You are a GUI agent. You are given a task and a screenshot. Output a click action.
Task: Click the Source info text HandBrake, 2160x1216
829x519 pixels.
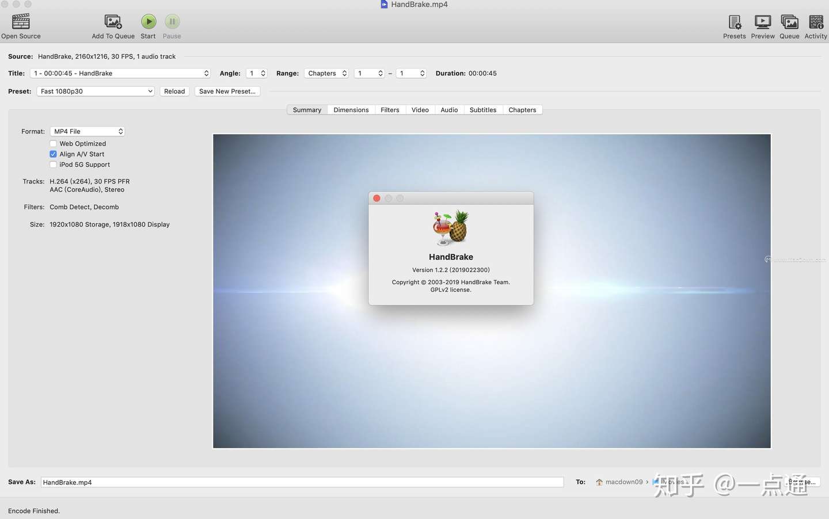point(107,56)
